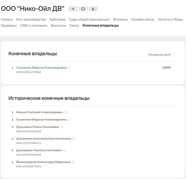Click ИНН 254002575954 text

pyautogui.click(x=29, y=167)
